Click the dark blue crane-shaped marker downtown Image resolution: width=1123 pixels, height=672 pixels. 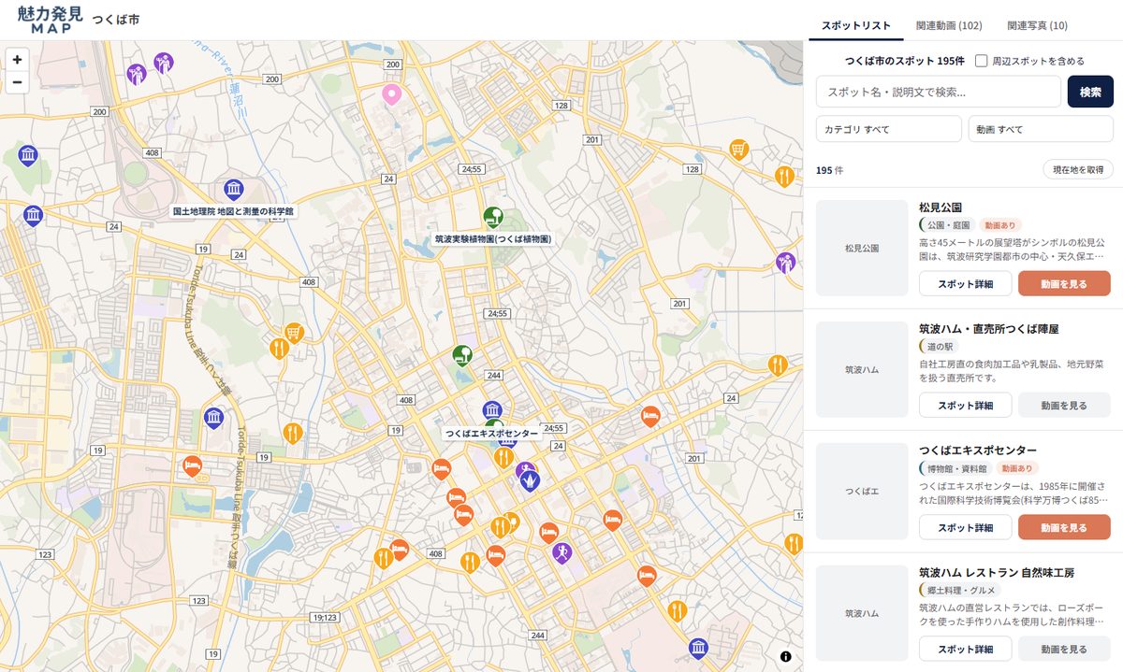(x=531, y=479)
